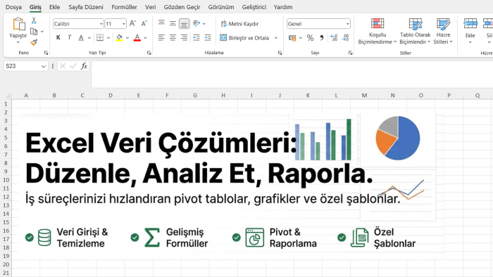This screenshot has height=277, width=493.
Task: Decrease font size with smaller A icon
Action: [x=144, y=23]
